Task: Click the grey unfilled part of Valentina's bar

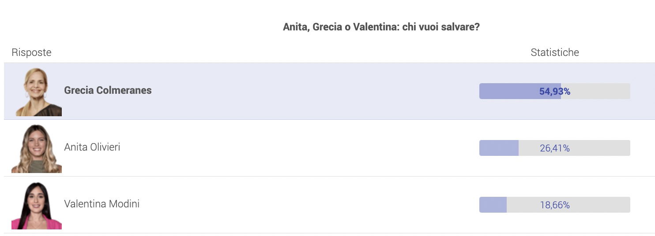Action: 568,205
